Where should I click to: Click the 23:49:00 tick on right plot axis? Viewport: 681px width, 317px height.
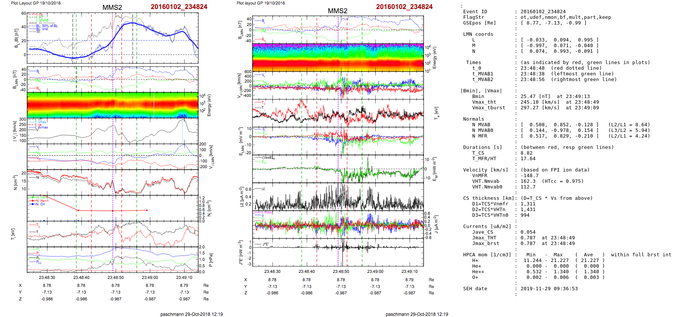[x=375, y=271]
